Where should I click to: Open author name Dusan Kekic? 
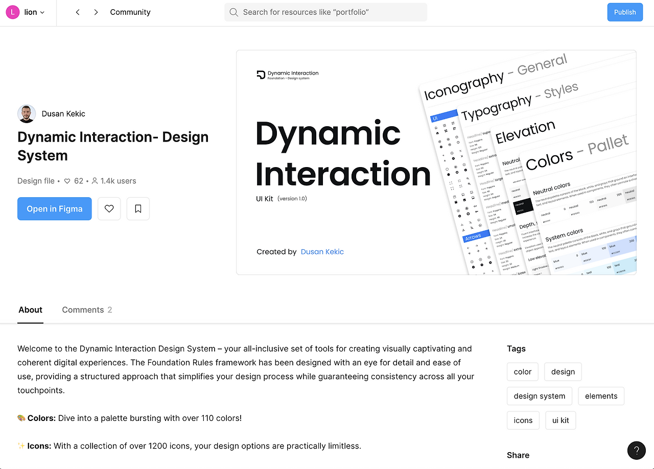click(63, 114)
